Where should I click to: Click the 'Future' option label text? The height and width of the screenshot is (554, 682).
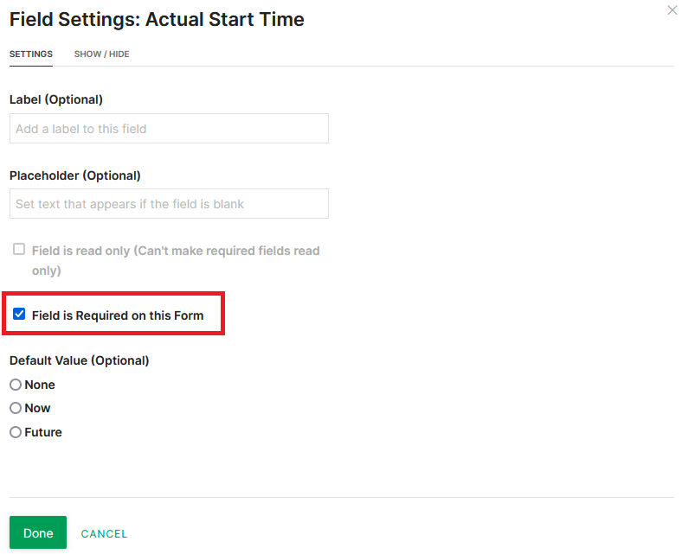click(43, 432)
